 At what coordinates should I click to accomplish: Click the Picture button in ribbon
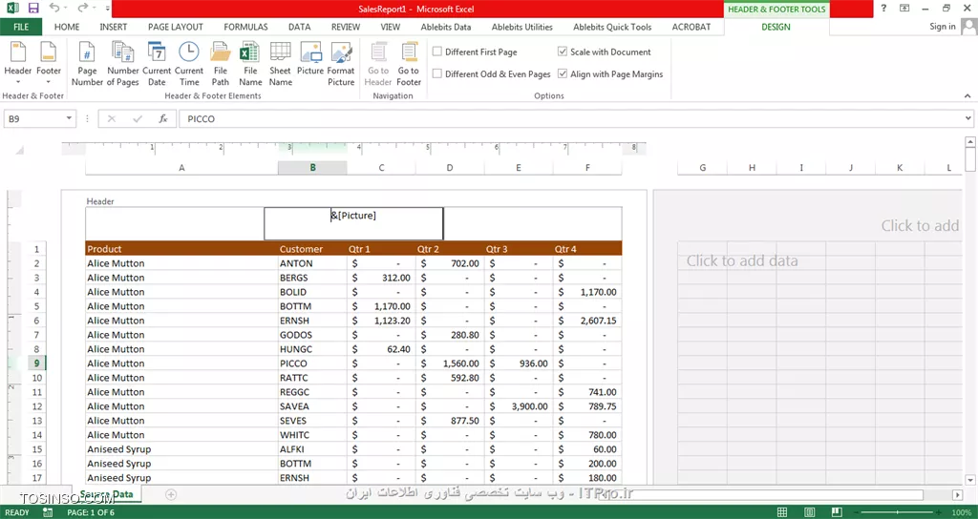pos(310,59)
